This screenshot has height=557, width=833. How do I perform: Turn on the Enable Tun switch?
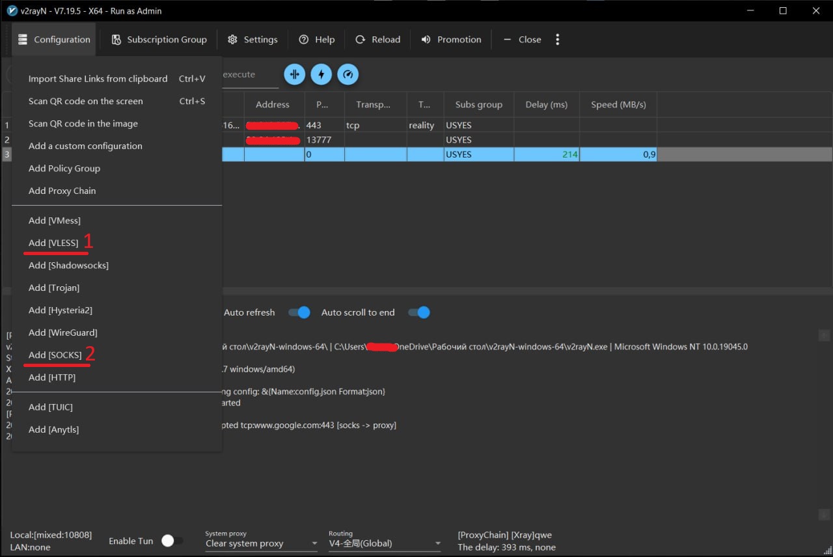click(x=171, y=541)
